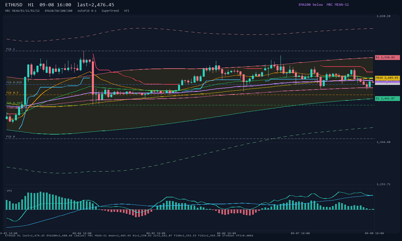The width and height of the screenshot is (402, 241).
Task: Click the AutoFib 0-1 indicator label
Action: point(87,11)
